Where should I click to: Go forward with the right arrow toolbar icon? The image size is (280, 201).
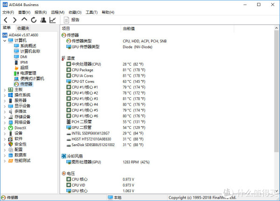15,20
